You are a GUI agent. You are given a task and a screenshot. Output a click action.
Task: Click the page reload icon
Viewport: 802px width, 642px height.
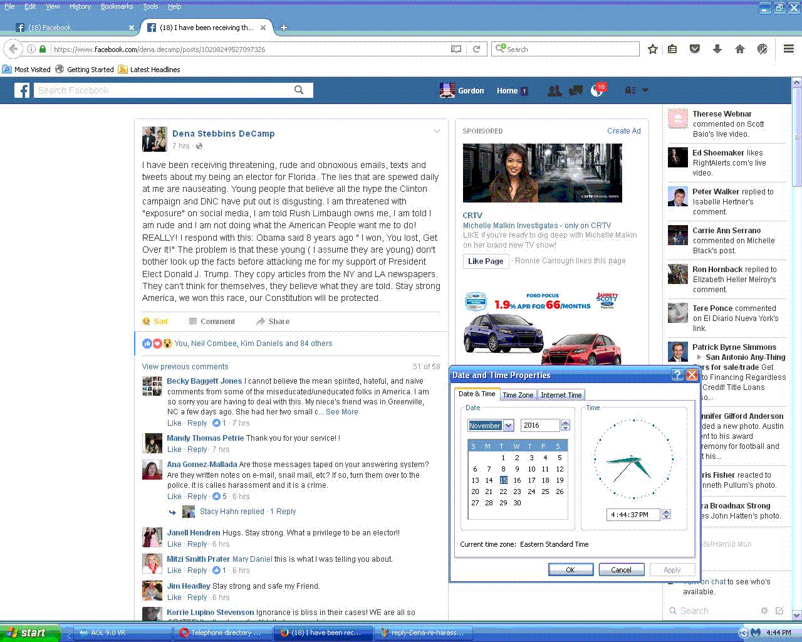click(x=477, y=49)
